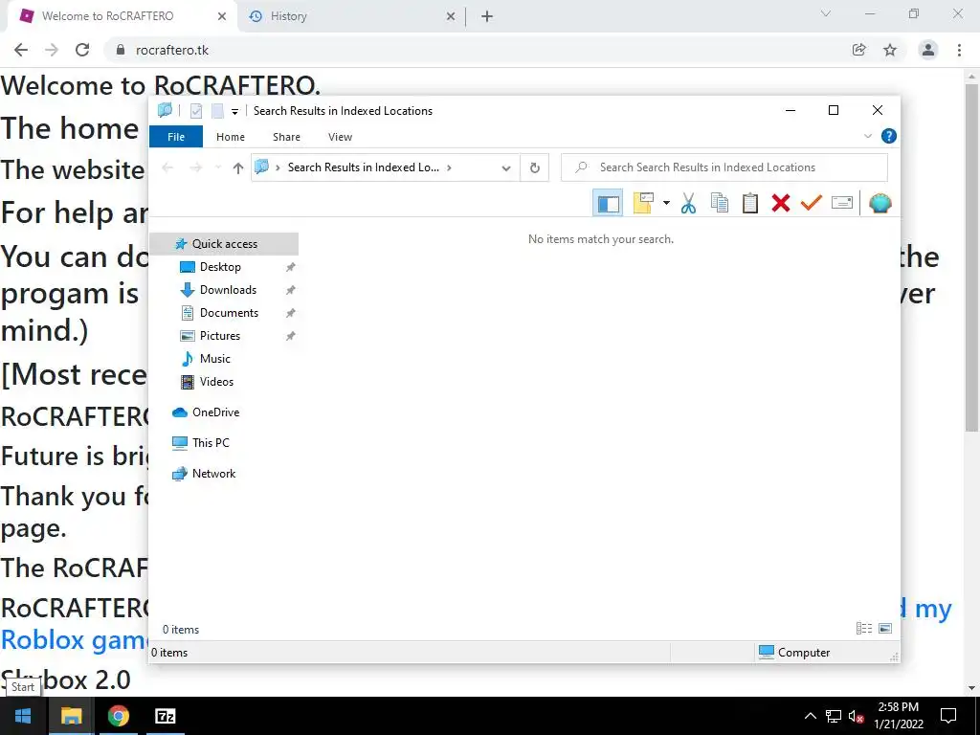Viewport: 980px width, 735px height.
Task: Click the pin icon next to Desktop
Action: (x=290, y=268)
